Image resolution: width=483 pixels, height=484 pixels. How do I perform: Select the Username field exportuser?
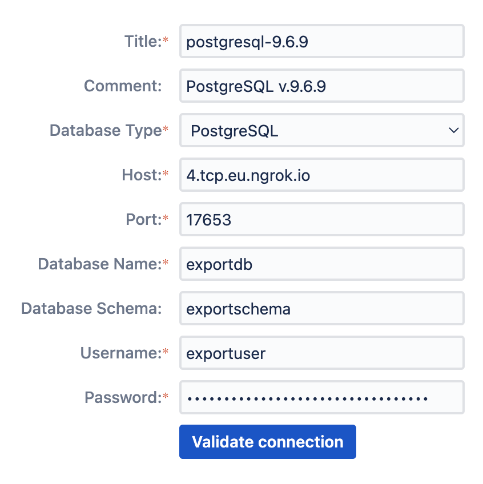tap(321, 353)
